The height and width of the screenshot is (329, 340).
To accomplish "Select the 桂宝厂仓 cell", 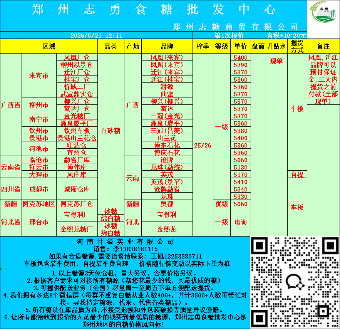I will click(77, 79).
